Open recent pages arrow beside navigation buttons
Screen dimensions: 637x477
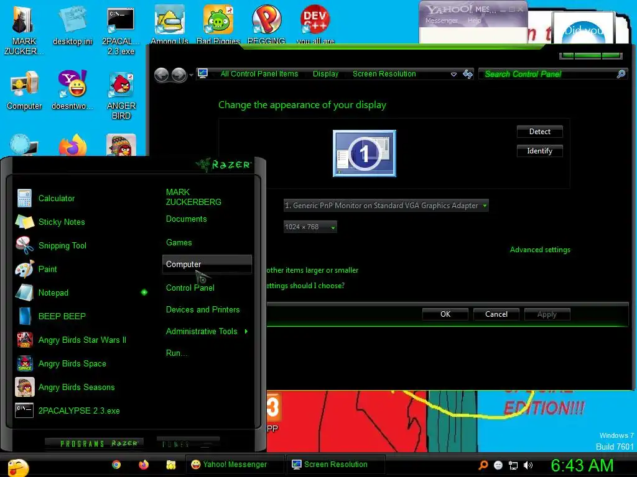tap(191, 75)
